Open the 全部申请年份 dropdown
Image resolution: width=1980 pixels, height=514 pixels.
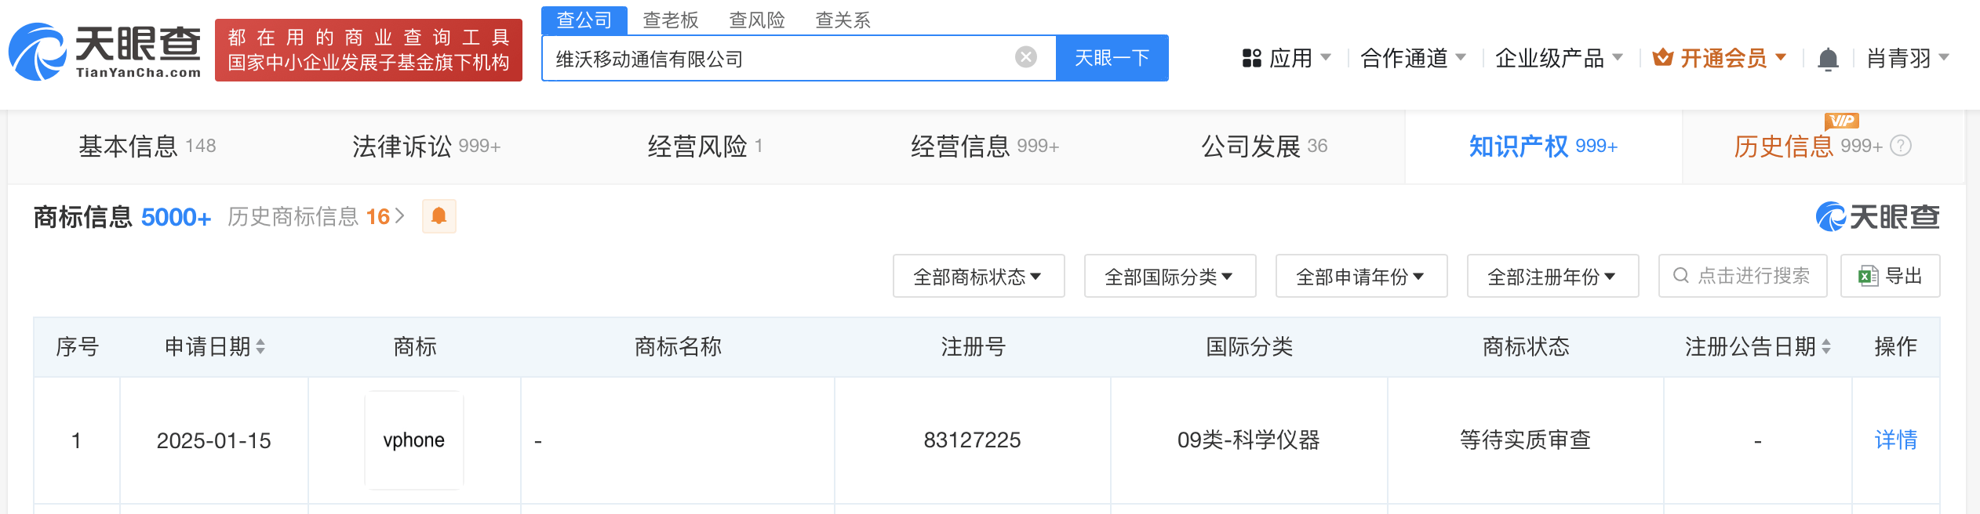tap(1361, 276)
